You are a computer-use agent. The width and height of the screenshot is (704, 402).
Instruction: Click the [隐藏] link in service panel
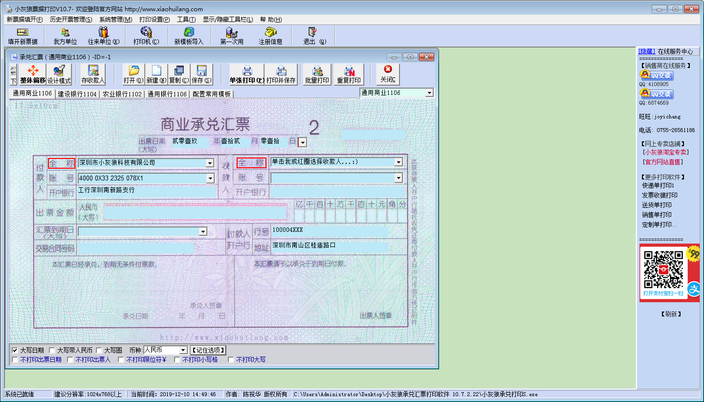pos(646,51)
